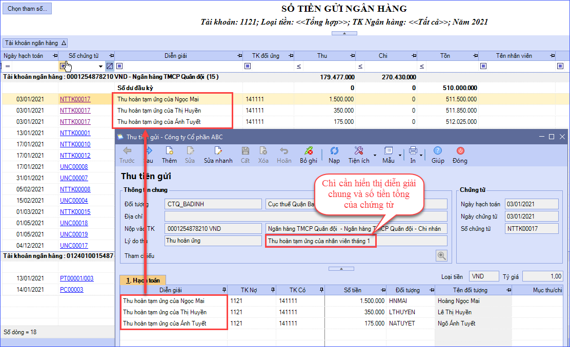The width and height of the screenshot is (570, 347).
Task: Click the Tài khoản ngân hàng grouping header
Action: (35, 43)
